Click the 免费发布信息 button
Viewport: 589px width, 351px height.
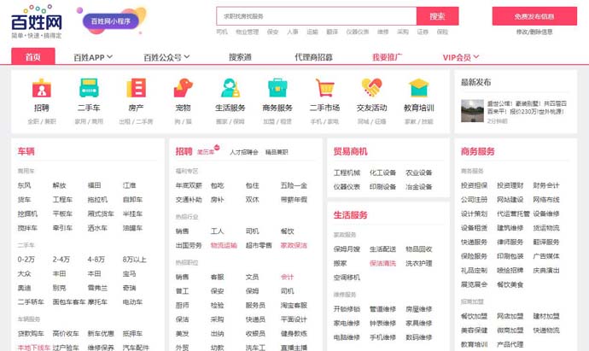click(534, 16)
